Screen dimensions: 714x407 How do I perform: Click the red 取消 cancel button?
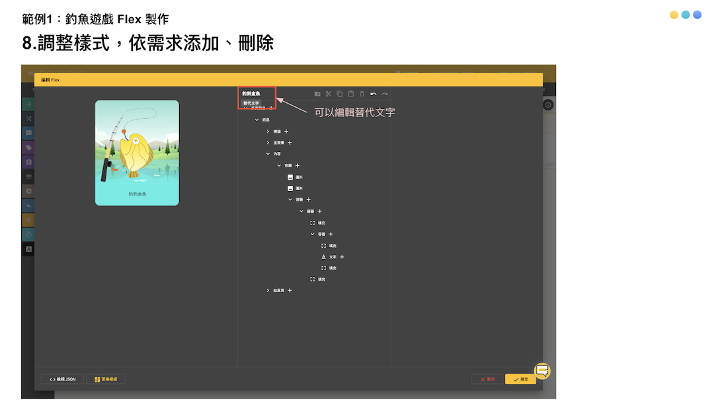[487, 379]
